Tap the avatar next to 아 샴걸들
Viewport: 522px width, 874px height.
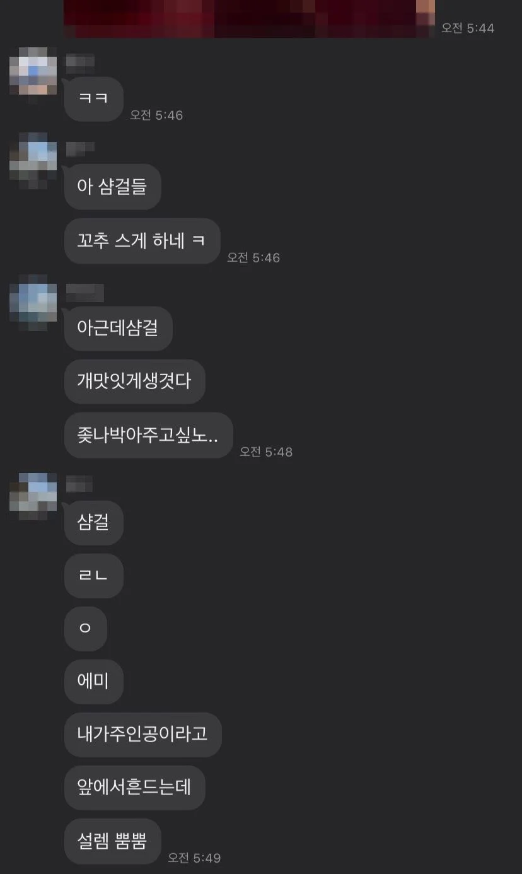(33, 161)
